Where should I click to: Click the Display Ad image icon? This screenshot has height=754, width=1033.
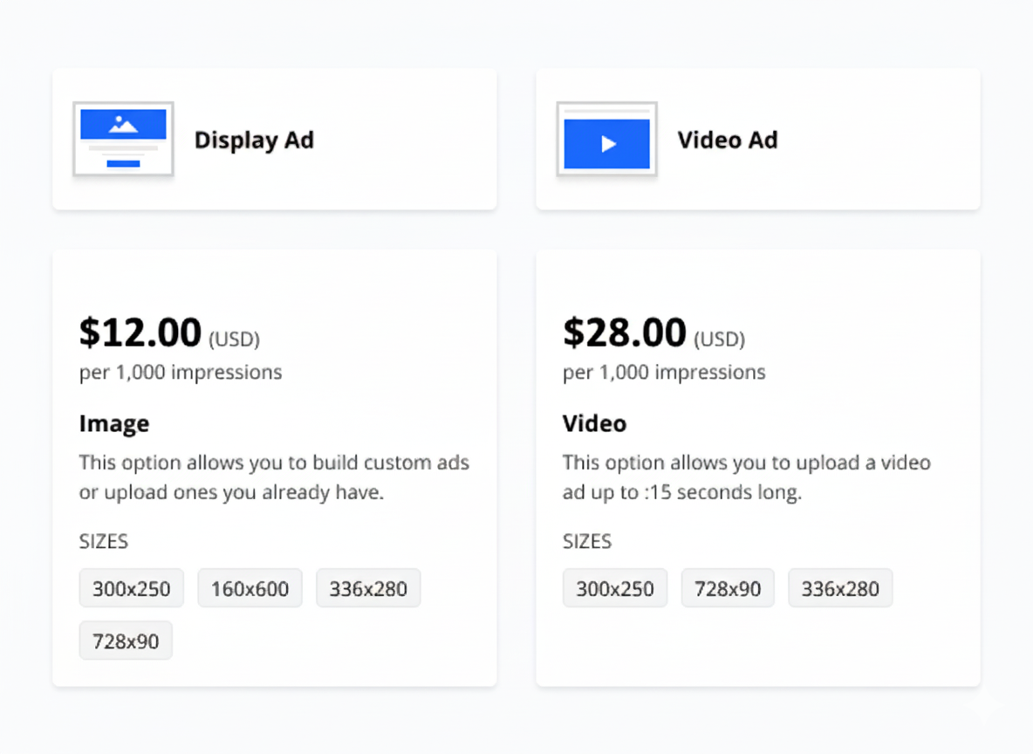point(123,139)
